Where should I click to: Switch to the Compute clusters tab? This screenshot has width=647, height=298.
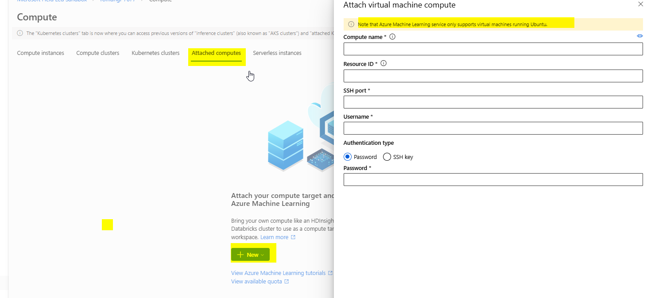pyautogui.click(x=97, y=53)
